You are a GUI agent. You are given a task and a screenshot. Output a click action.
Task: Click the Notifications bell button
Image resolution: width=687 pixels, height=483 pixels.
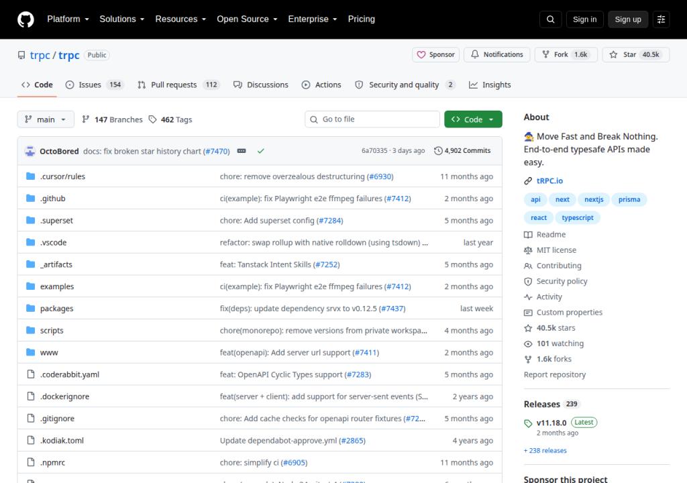(x=497, y=54)
